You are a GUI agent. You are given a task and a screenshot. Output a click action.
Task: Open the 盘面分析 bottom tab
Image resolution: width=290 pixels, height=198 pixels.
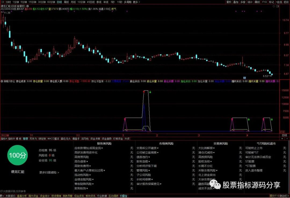[22, 196]
